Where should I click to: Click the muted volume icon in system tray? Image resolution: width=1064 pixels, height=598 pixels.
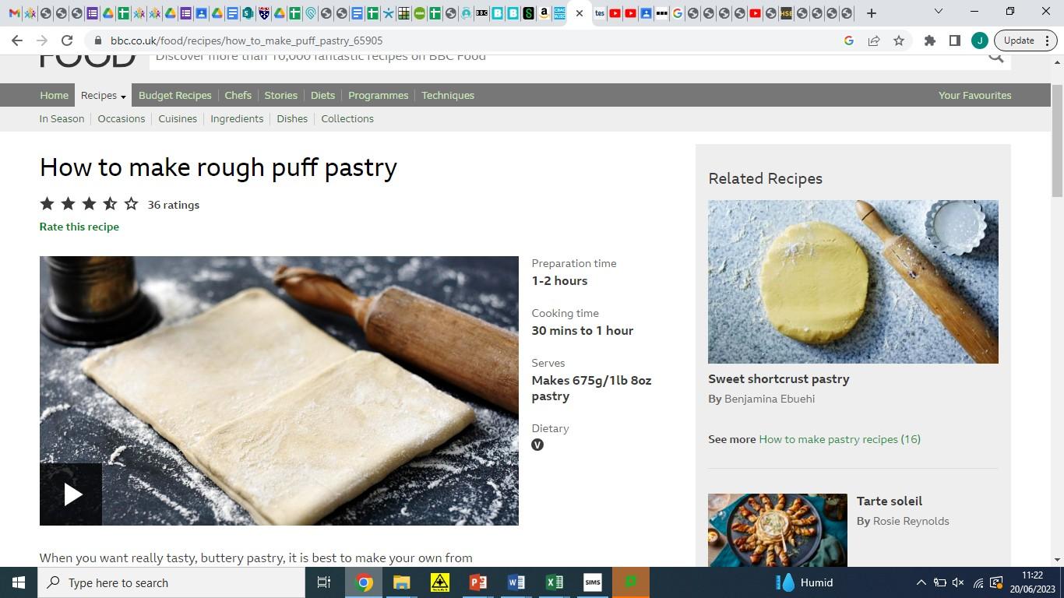[x=958, y=582]
